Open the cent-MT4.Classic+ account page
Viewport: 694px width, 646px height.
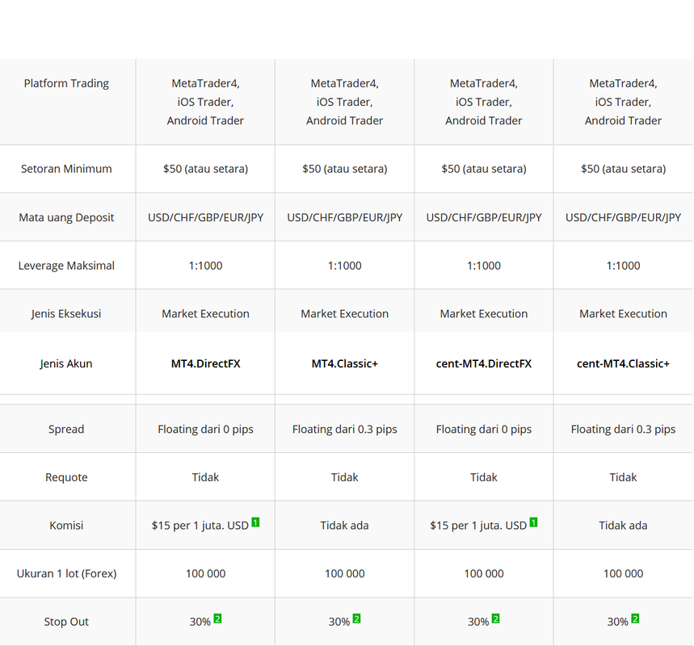(623, 363)
